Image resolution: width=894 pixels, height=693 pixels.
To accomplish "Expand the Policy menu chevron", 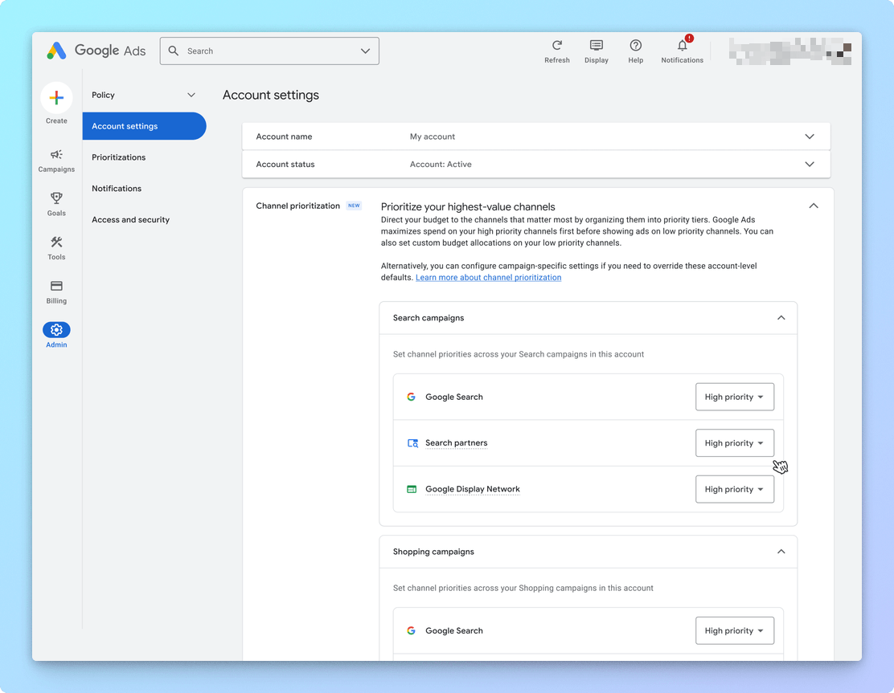I will 191,95.
